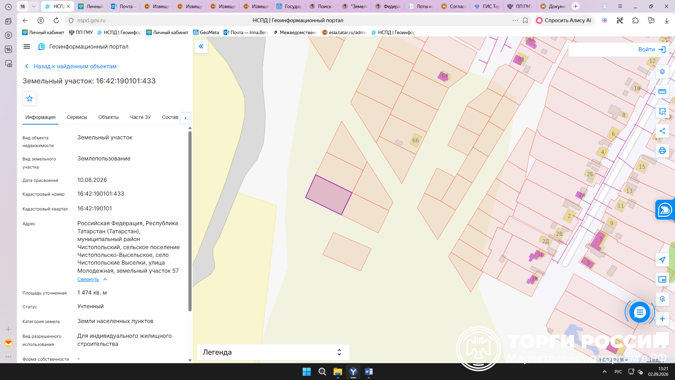Go back via Назад к найденным объектам

[x=71, y=66]
